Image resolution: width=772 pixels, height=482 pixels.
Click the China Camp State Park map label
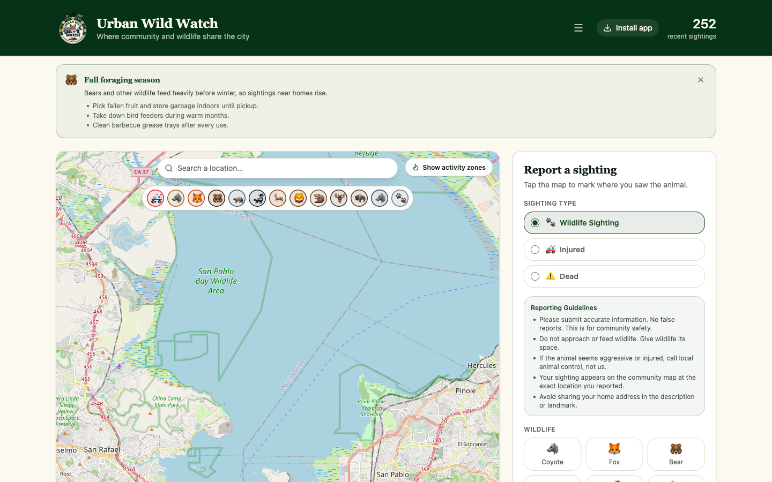(167, 402)
